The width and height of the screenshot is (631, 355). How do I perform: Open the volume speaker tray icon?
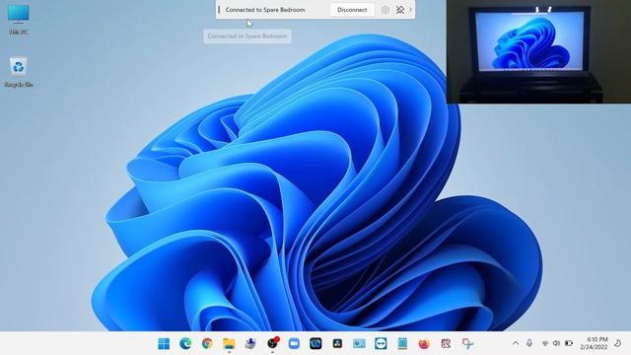coord(556,343)
